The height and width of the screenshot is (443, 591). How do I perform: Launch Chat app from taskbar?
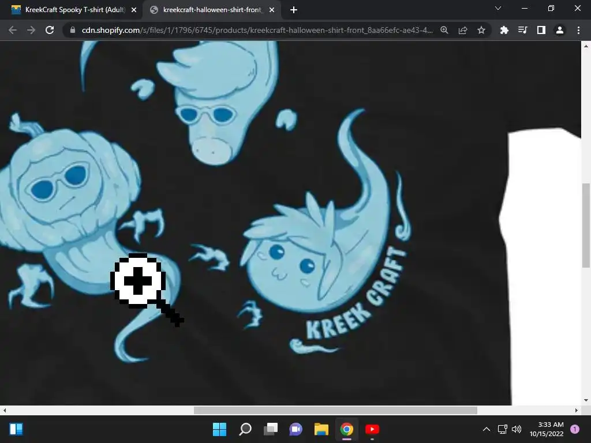pyautogui.click(x=296, y=429)
